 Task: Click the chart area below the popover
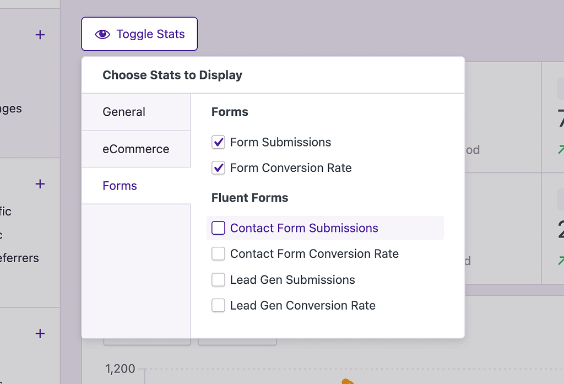(x=330, y=369)
